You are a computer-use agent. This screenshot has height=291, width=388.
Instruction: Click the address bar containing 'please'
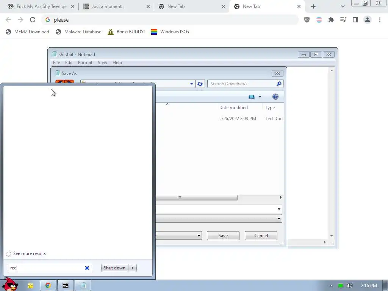pyautogui.click(x=170, y=20)
